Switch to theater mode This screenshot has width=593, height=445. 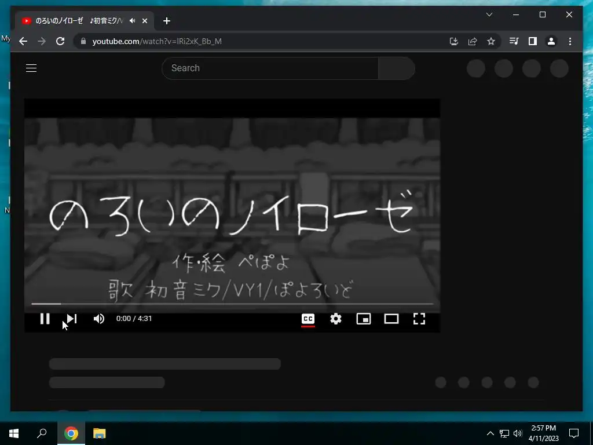tap(391, 319)
